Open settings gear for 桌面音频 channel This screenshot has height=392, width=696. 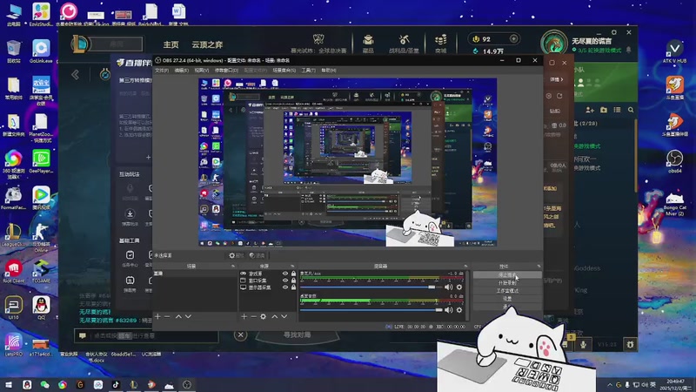[459, 310]
